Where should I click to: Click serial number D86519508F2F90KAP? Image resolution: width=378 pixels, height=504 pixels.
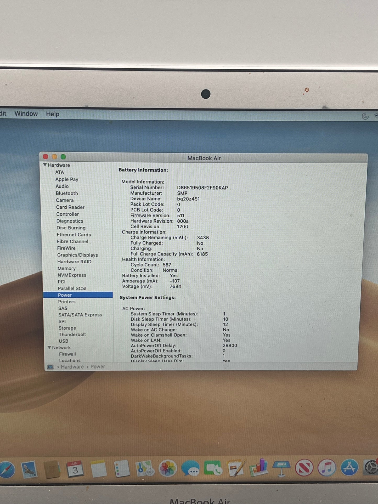202,188
